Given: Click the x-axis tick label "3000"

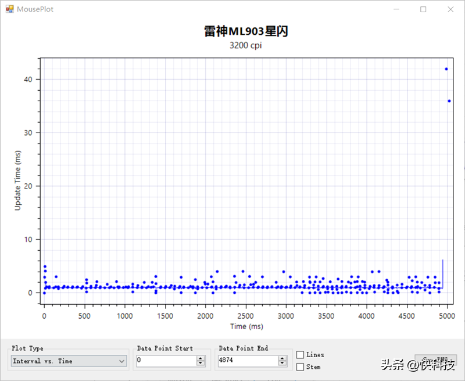Looking at the screenshot, I should tap(286, 316).
